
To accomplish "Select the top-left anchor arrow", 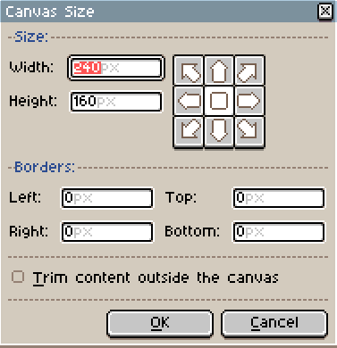I will 189,70.
